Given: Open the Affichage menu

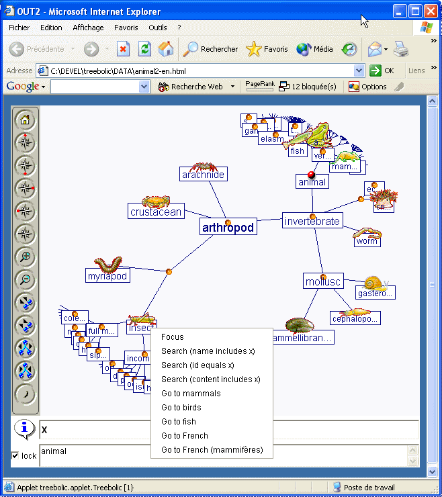Looking at the screenshot, I should [88, 28].
